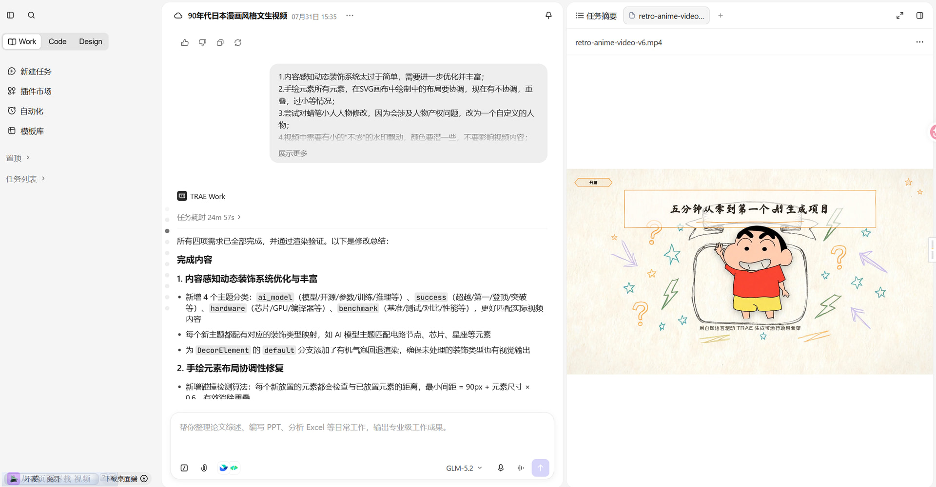Toggle the right side panel
936x487 pixels.
point(920,16)
